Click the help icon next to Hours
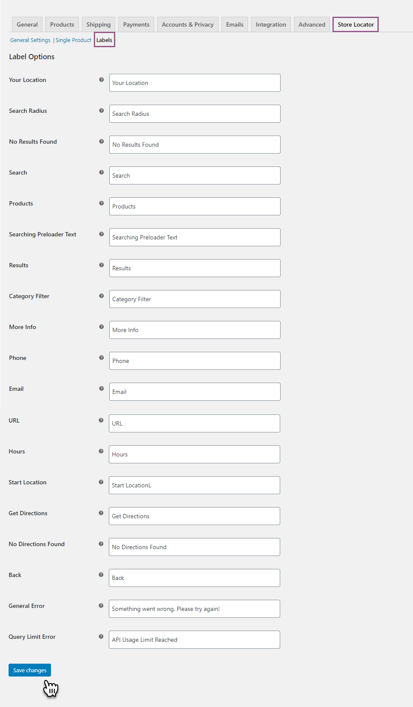Viewport: 413px width, 707px height. 101,450
